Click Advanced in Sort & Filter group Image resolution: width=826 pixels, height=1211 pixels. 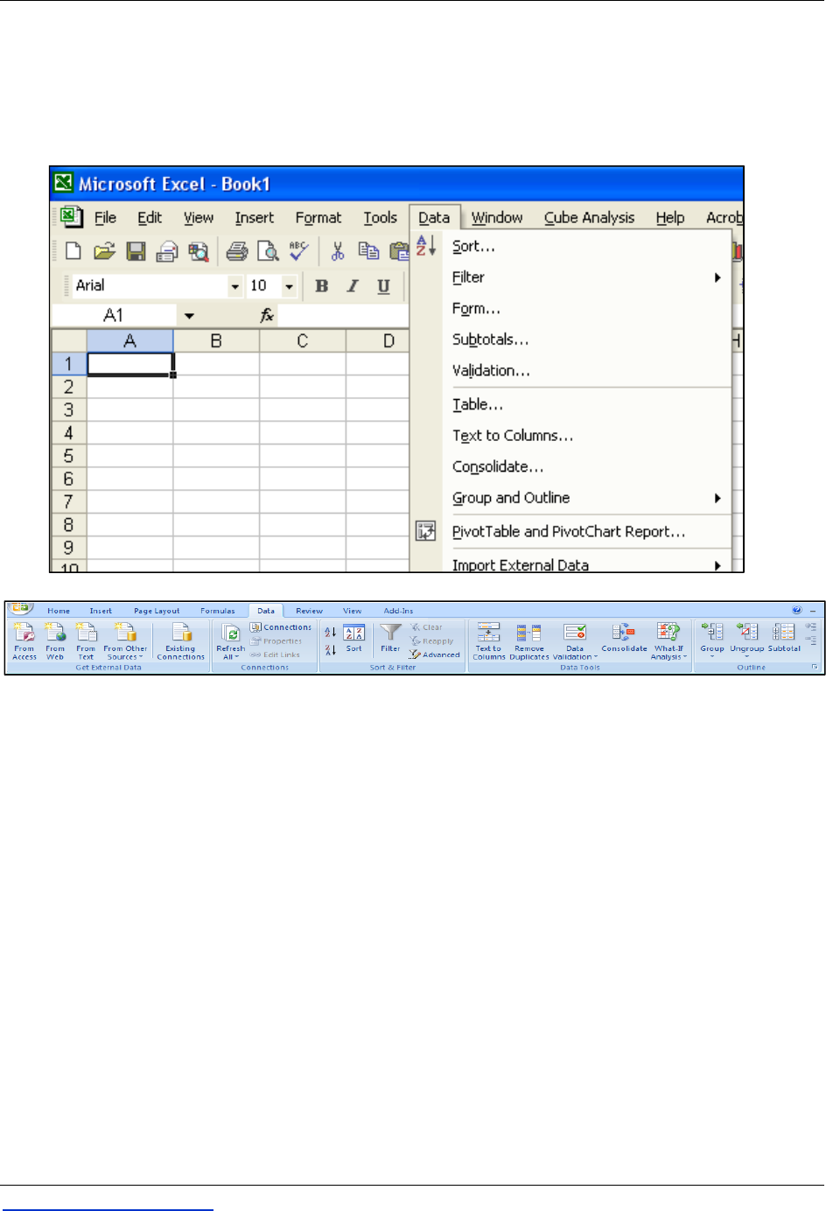pyautogui.click(x=435, y=654)
